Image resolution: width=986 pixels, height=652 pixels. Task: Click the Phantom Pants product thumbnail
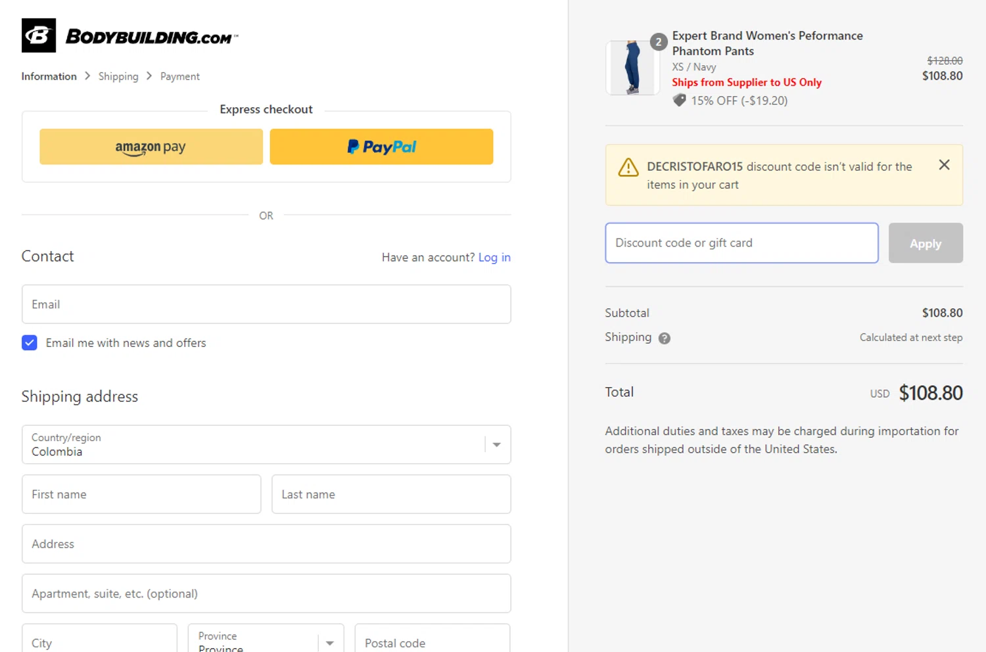click(x=632, y=68)
